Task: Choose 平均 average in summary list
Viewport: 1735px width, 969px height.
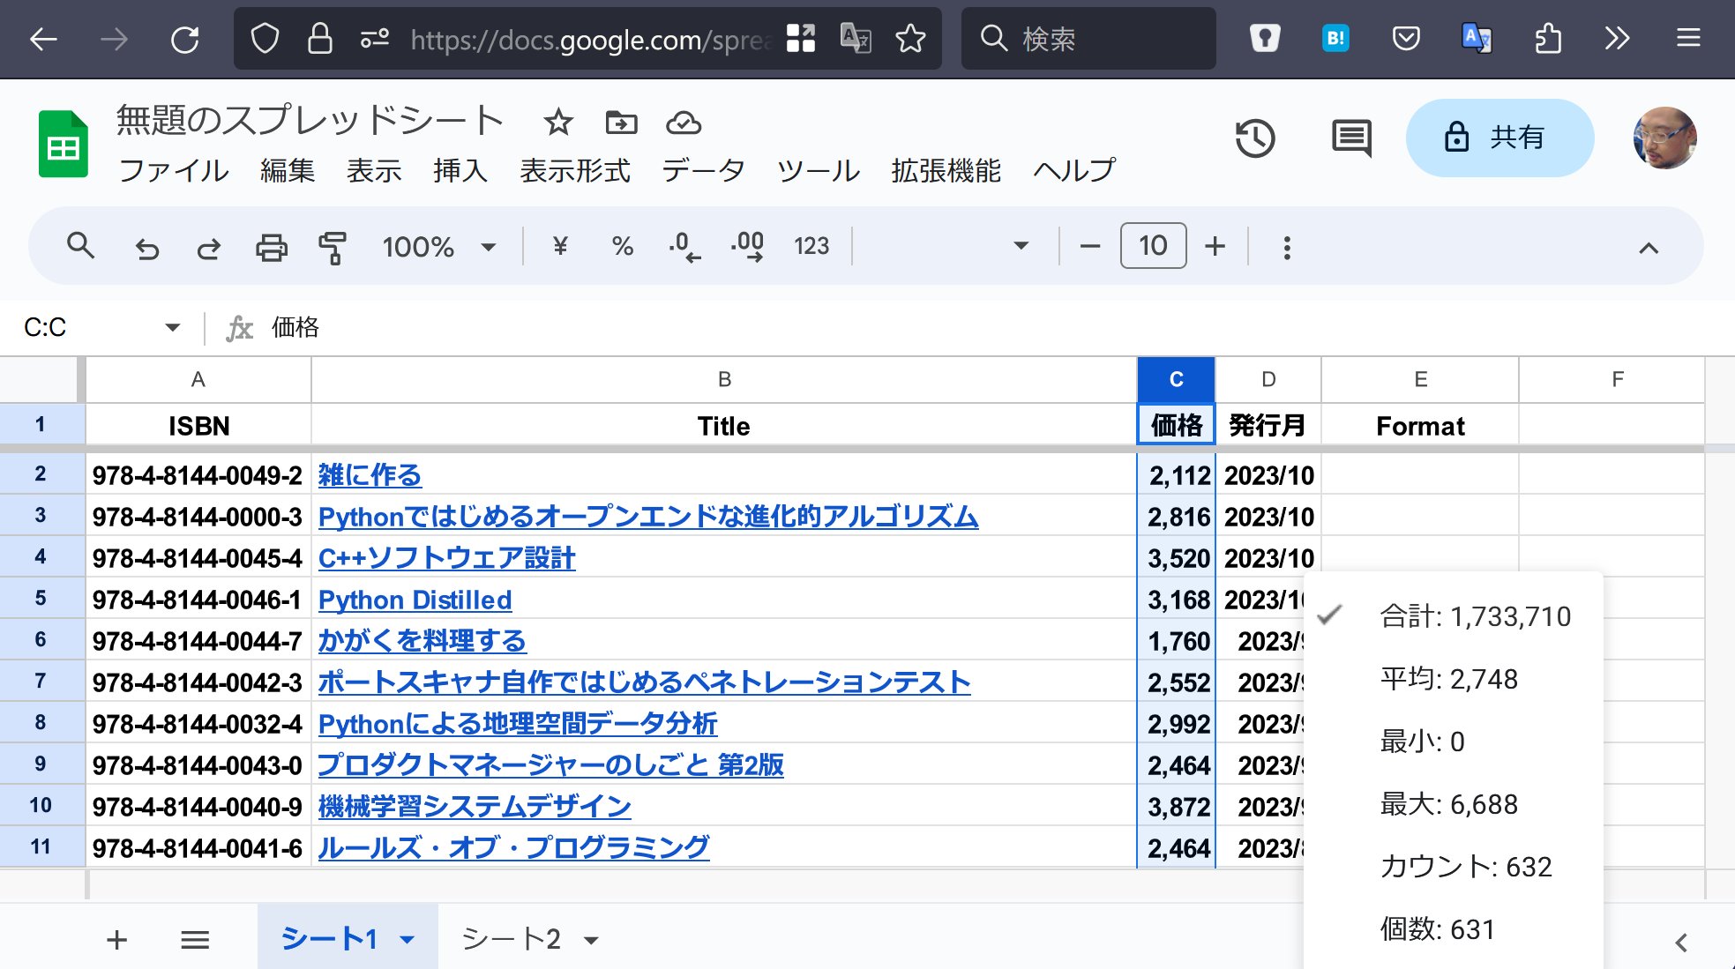Action: [x=1448, y=679]
